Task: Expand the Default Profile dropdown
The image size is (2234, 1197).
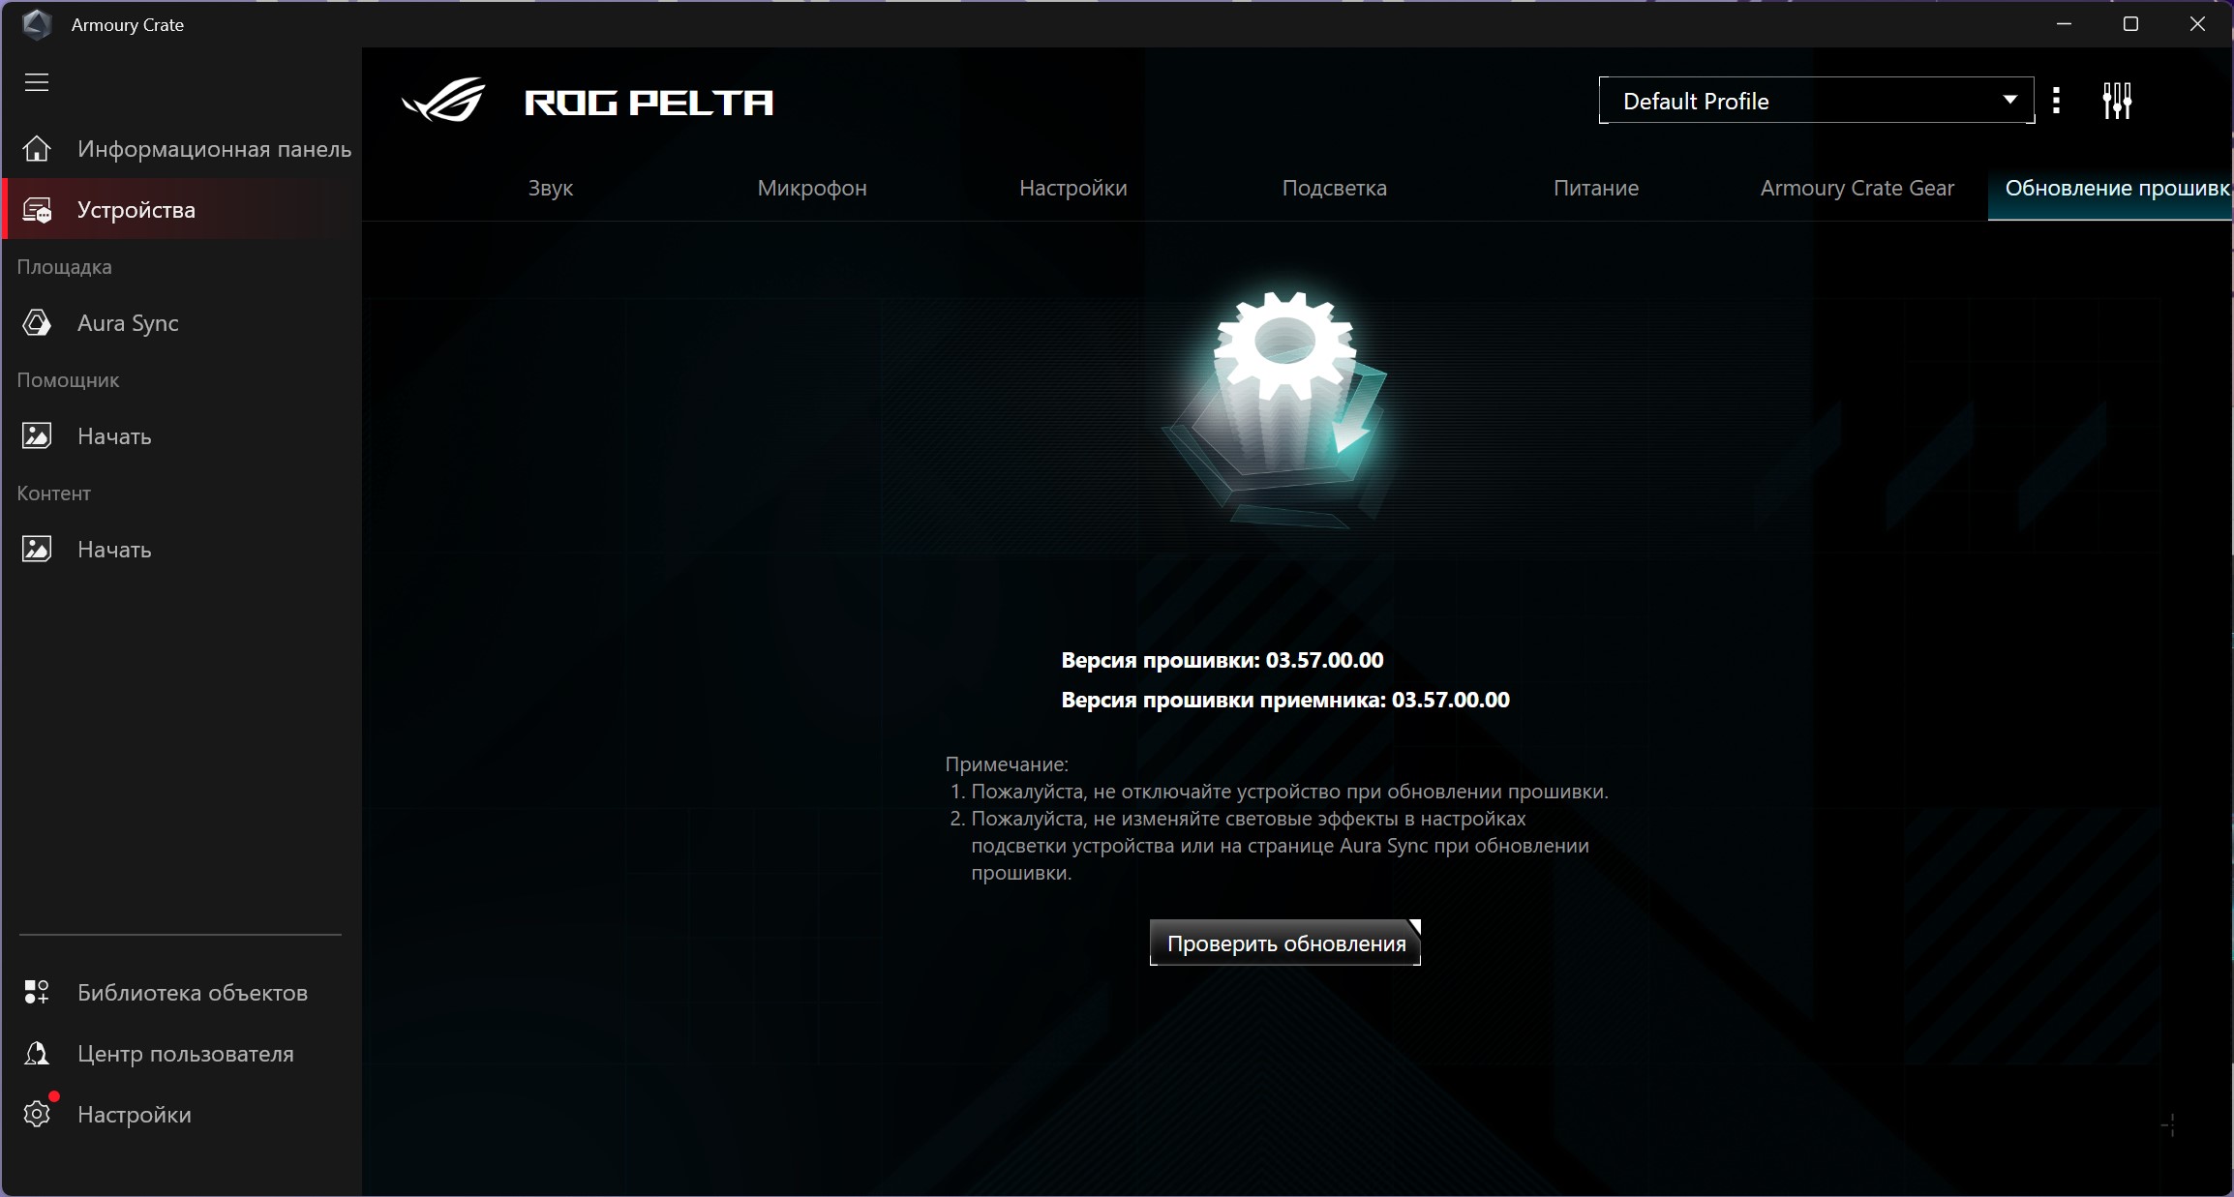Action: click(1816, 101)
